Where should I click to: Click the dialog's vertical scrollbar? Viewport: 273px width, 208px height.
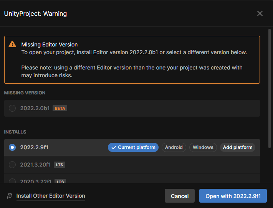point(270,88)
